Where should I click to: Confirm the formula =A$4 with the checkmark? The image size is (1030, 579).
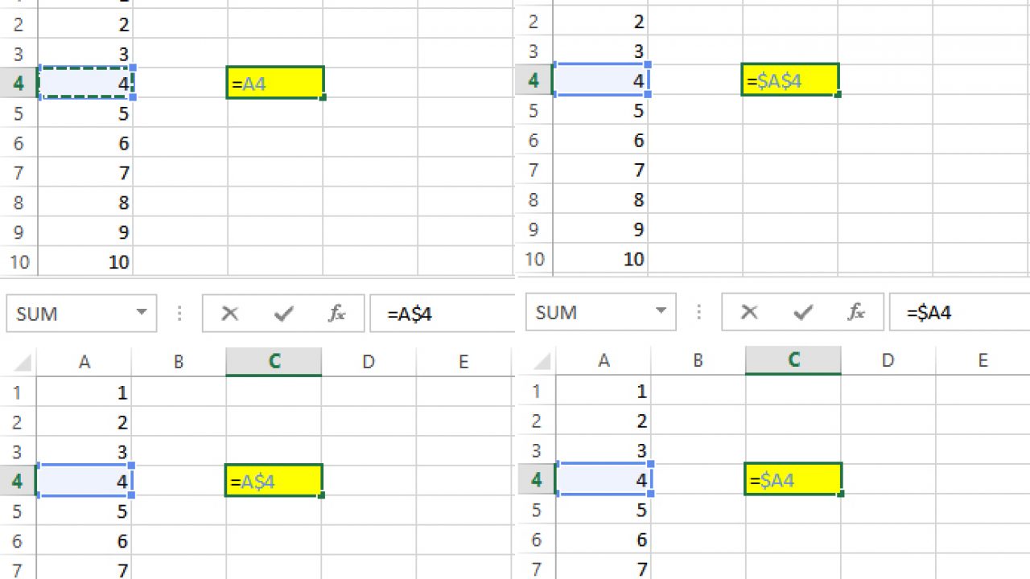click(283, 314)
